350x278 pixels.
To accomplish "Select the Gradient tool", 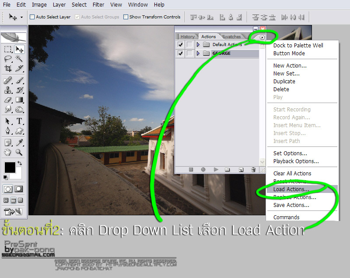I will coord(19,100).
